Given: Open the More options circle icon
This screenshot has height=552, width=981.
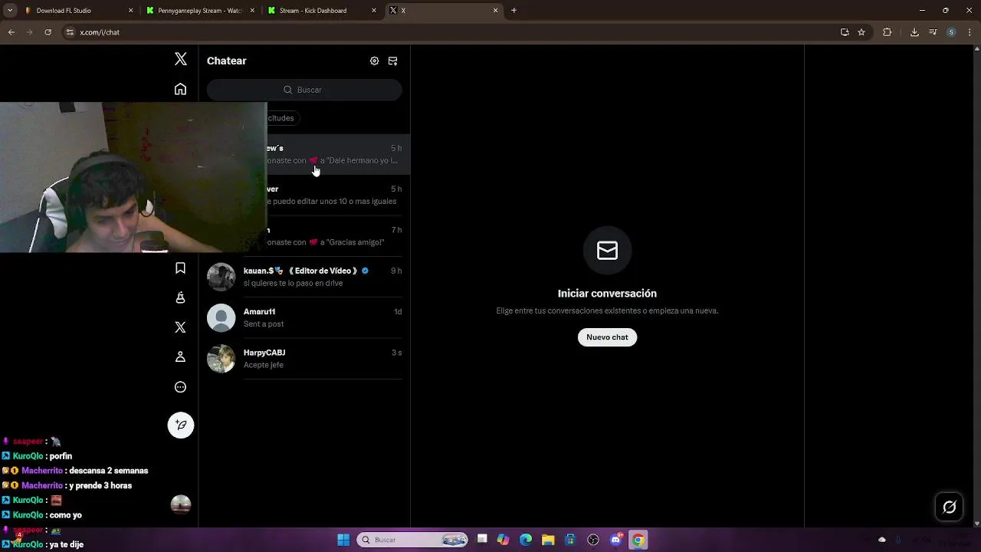Looking at the screenshot, I should point(180,387).
